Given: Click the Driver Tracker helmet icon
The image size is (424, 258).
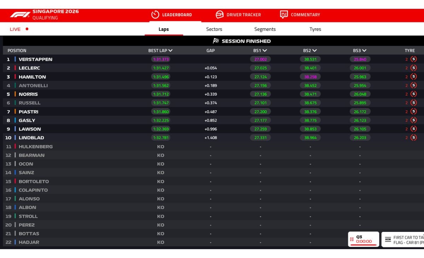Looking at the screenshot, I should click(219, 15).
